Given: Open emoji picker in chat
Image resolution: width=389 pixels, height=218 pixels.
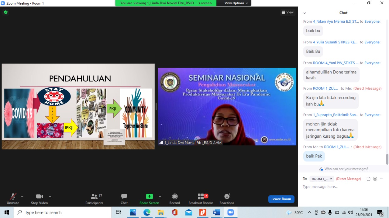Looking at the screenshot, I should 375,179.
